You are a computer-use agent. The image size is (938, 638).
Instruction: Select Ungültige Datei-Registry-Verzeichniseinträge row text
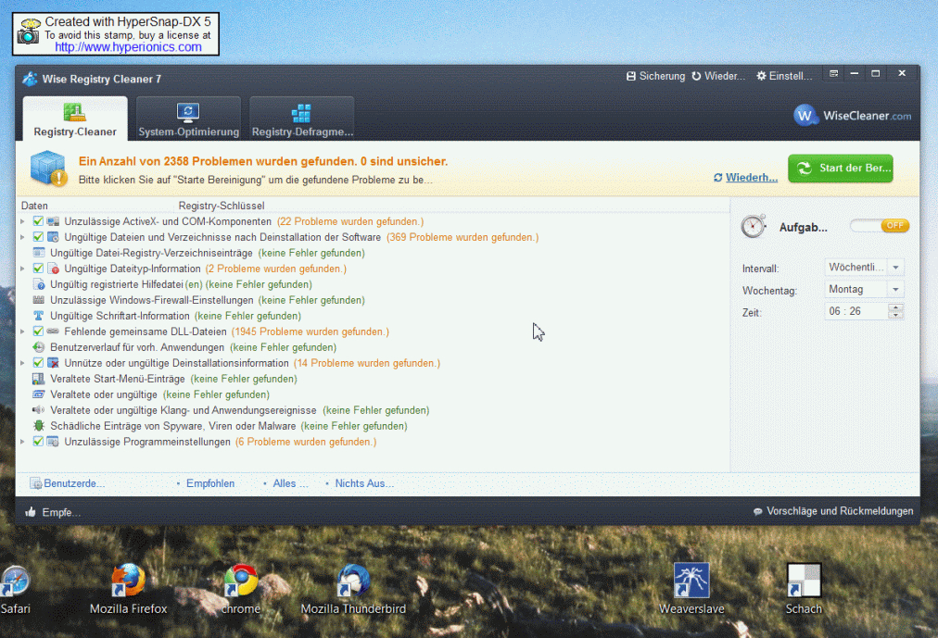[x=151, y=253]
